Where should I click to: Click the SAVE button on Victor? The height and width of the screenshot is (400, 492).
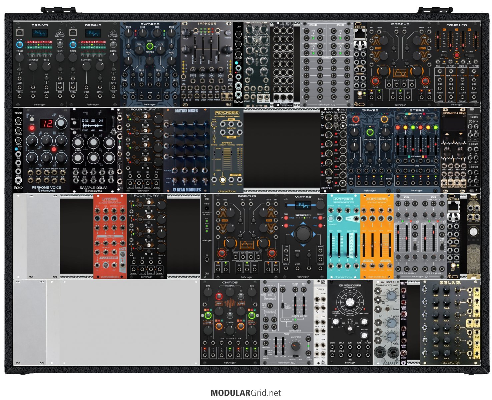[320, 218]
